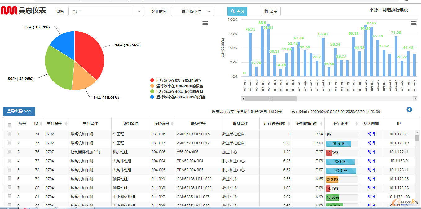Click IP cell 10.1.173.103
This screenshot has height=209, width=421.
(399, 197)
